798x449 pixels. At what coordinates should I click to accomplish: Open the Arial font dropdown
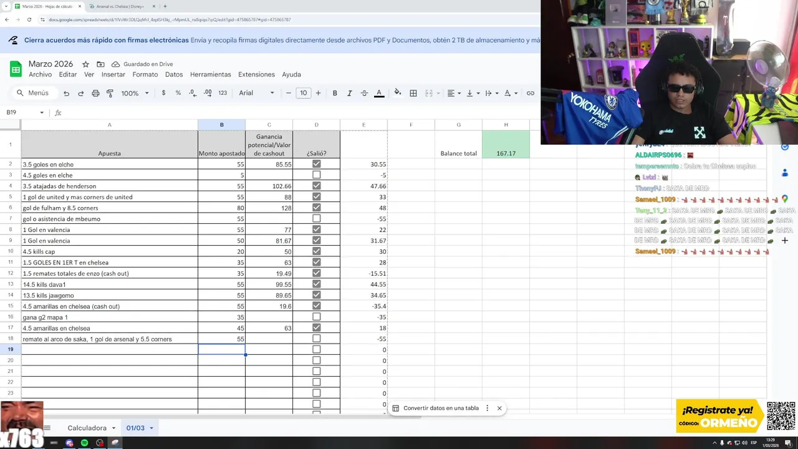pos(256,93)
